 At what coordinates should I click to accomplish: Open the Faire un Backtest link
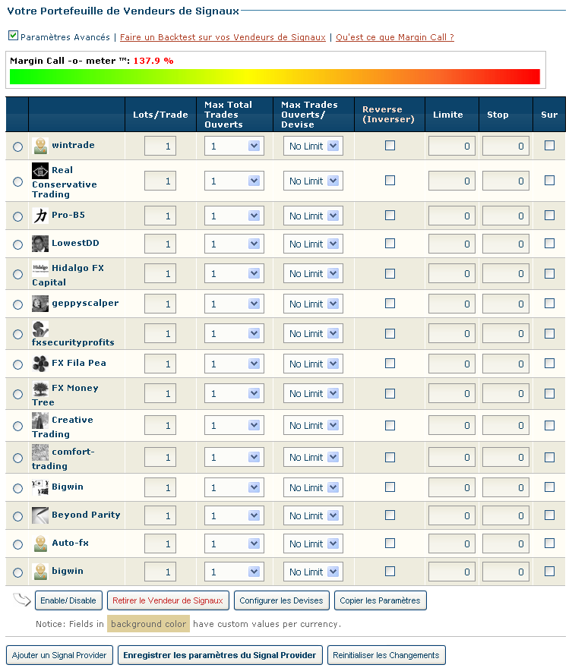[223, 37]
